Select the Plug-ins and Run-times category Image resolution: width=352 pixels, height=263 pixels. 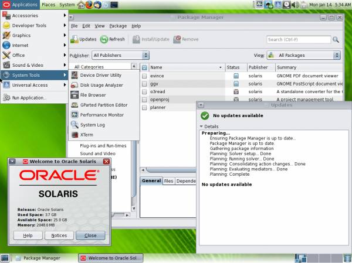pos(103,146)
